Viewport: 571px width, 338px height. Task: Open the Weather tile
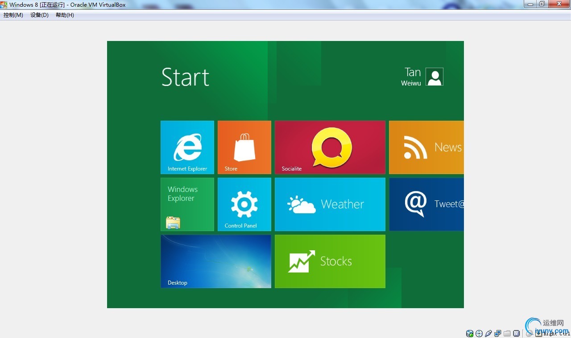330,204
